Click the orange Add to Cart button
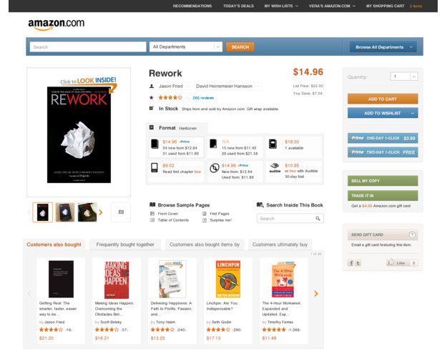Screen dimensions: 447x356 coord(383,99)
